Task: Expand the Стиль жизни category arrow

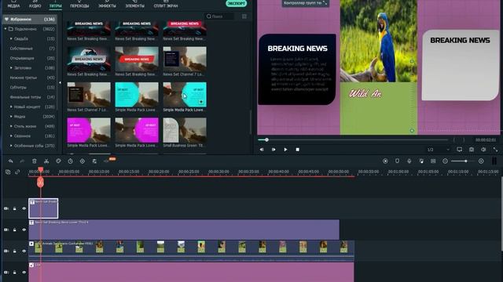Action: (11, 126)
